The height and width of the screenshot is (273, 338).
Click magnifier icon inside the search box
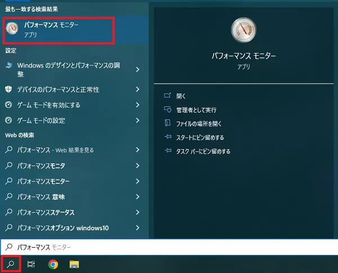click(x=9, y=247)
